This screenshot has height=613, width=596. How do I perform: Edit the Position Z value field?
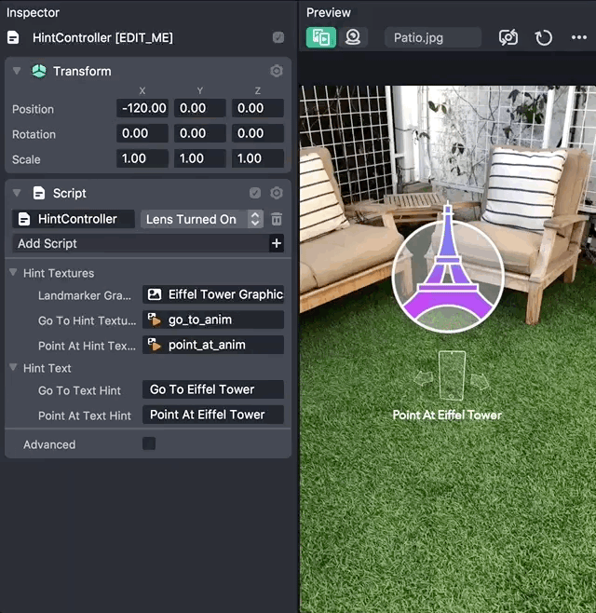(x=258, y=108)
